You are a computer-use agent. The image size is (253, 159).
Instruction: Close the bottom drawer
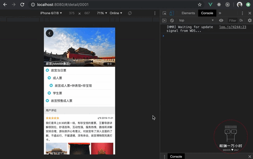point(250,156)
